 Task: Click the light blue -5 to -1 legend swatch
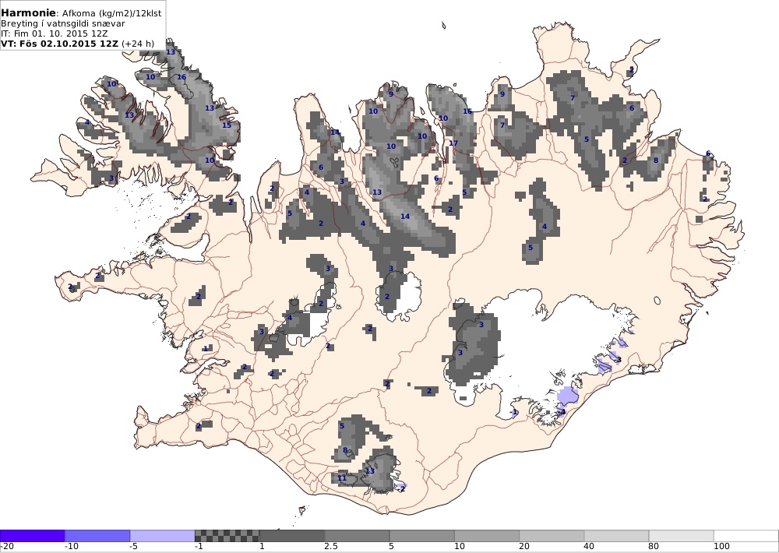(163, 536)
